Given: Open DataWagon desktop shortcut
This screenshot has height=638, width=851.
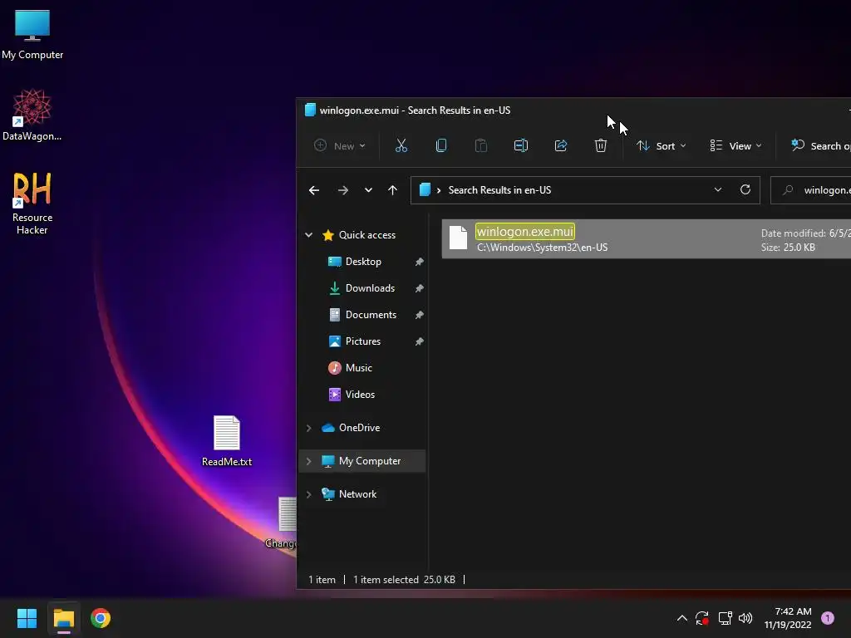Looking at the screenshot, I should click(x=32, y=115).
